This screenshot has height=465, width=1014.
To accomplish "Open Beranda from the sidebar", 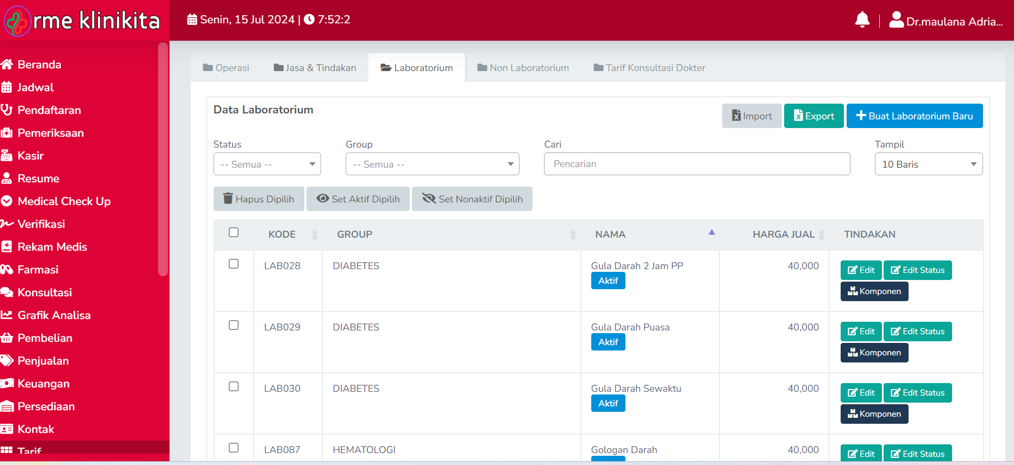I will click(x=39, y=65).
